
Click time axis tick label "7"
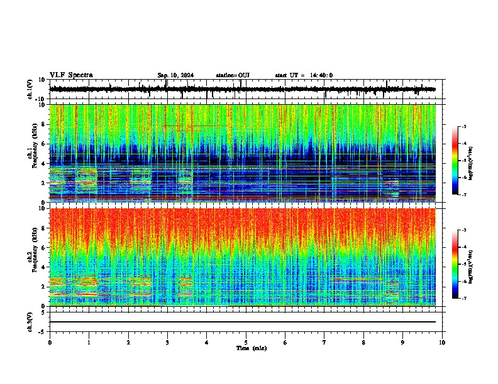pos(324,343)
